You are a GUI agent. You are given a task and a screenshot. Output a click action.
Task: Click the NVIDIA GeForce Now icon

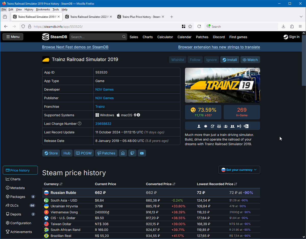click(246, 126)
